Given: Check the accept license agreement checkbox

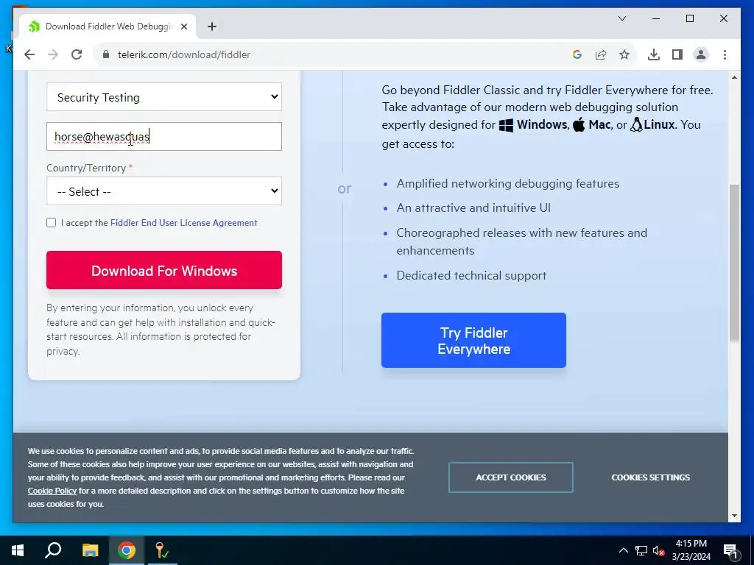Looking at the screenshot, I should [x=51, y=222].
